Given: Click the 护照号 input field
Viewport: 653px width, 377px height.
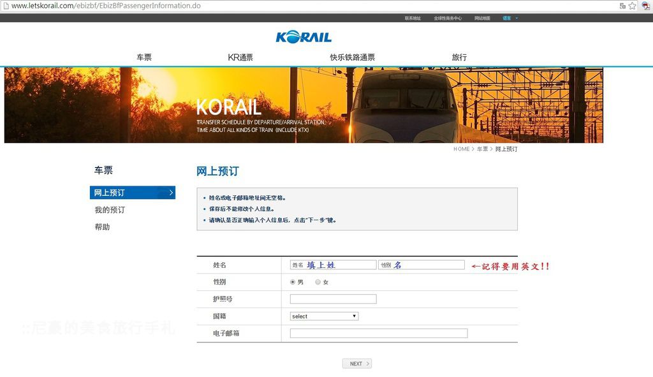Looking at the screenshot, I should click(333, 299).
